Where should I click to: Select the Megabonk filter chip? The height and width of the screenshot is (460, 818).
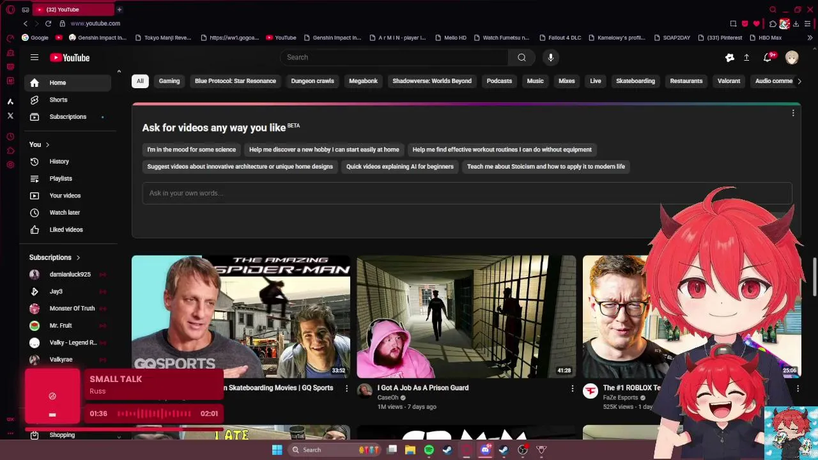(363, 81)
